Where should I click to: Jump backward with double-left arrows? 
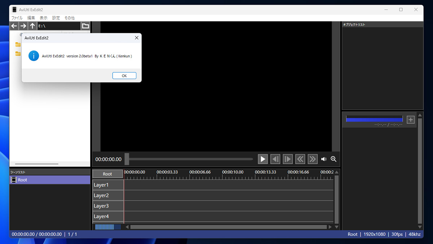[300, 159]
